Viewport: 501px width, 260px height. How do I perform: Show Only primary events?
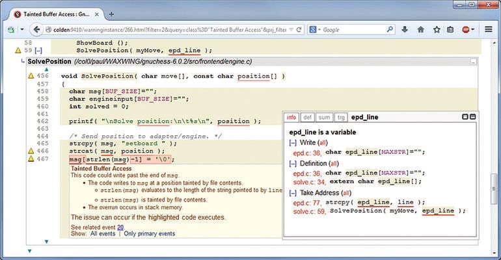click(x=150, y=233)
